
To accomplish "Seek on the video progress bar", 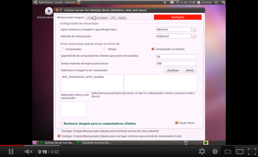I will [x=129, y=145].
